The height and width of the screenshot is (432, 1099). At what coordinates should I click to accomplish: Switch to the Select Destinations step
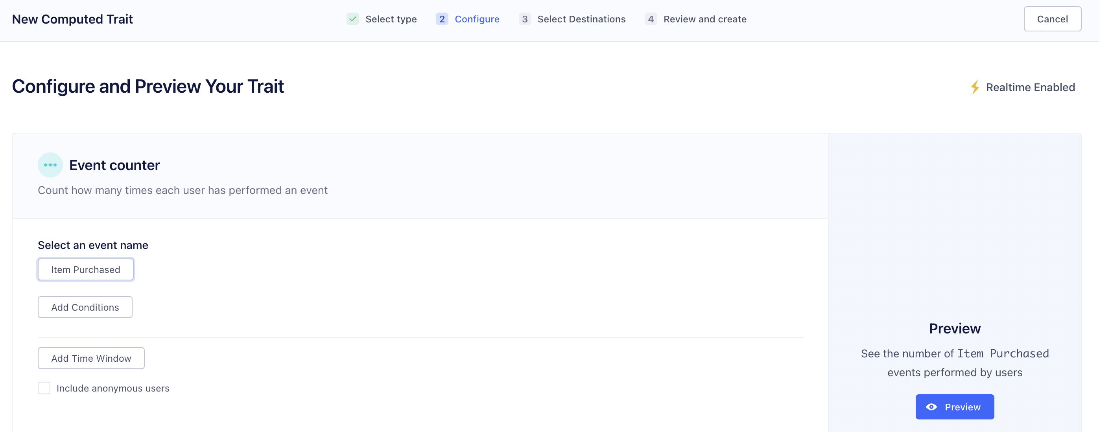click(x=581, y=19)
